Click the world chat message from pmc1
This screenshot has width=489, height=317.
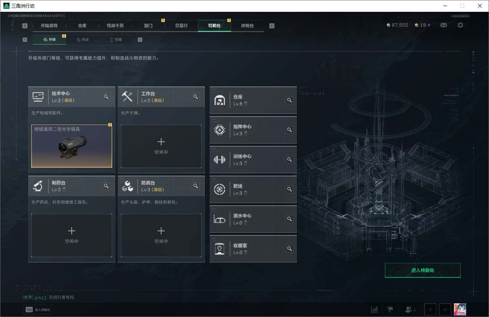pyautogui.click(x=48, y=297)
